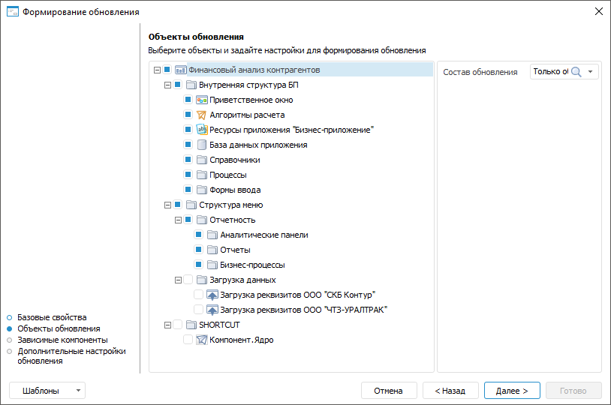The width and height of the screenshot is (611, 405).
Task: Open the Состав обновления dropdown arrow
Action: coord(591,72)
